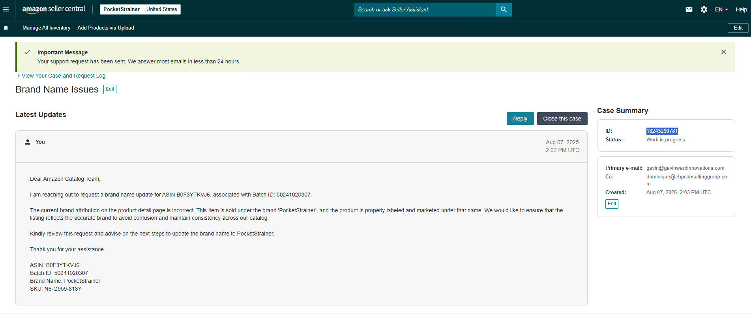Edit the case contact email details

point(612,204)
